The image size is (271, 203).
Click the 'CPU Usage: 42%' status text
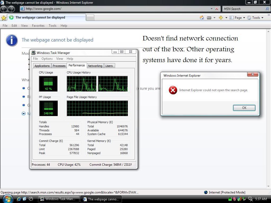pyautogui.click(x=69, y=164)
